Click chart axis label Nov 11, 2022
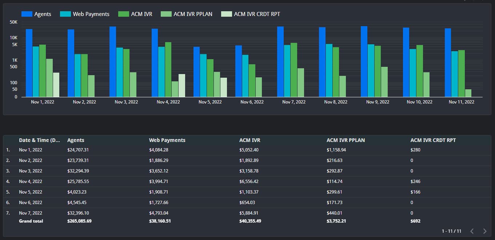Viewport: 495px width, 240px height. 462,102
